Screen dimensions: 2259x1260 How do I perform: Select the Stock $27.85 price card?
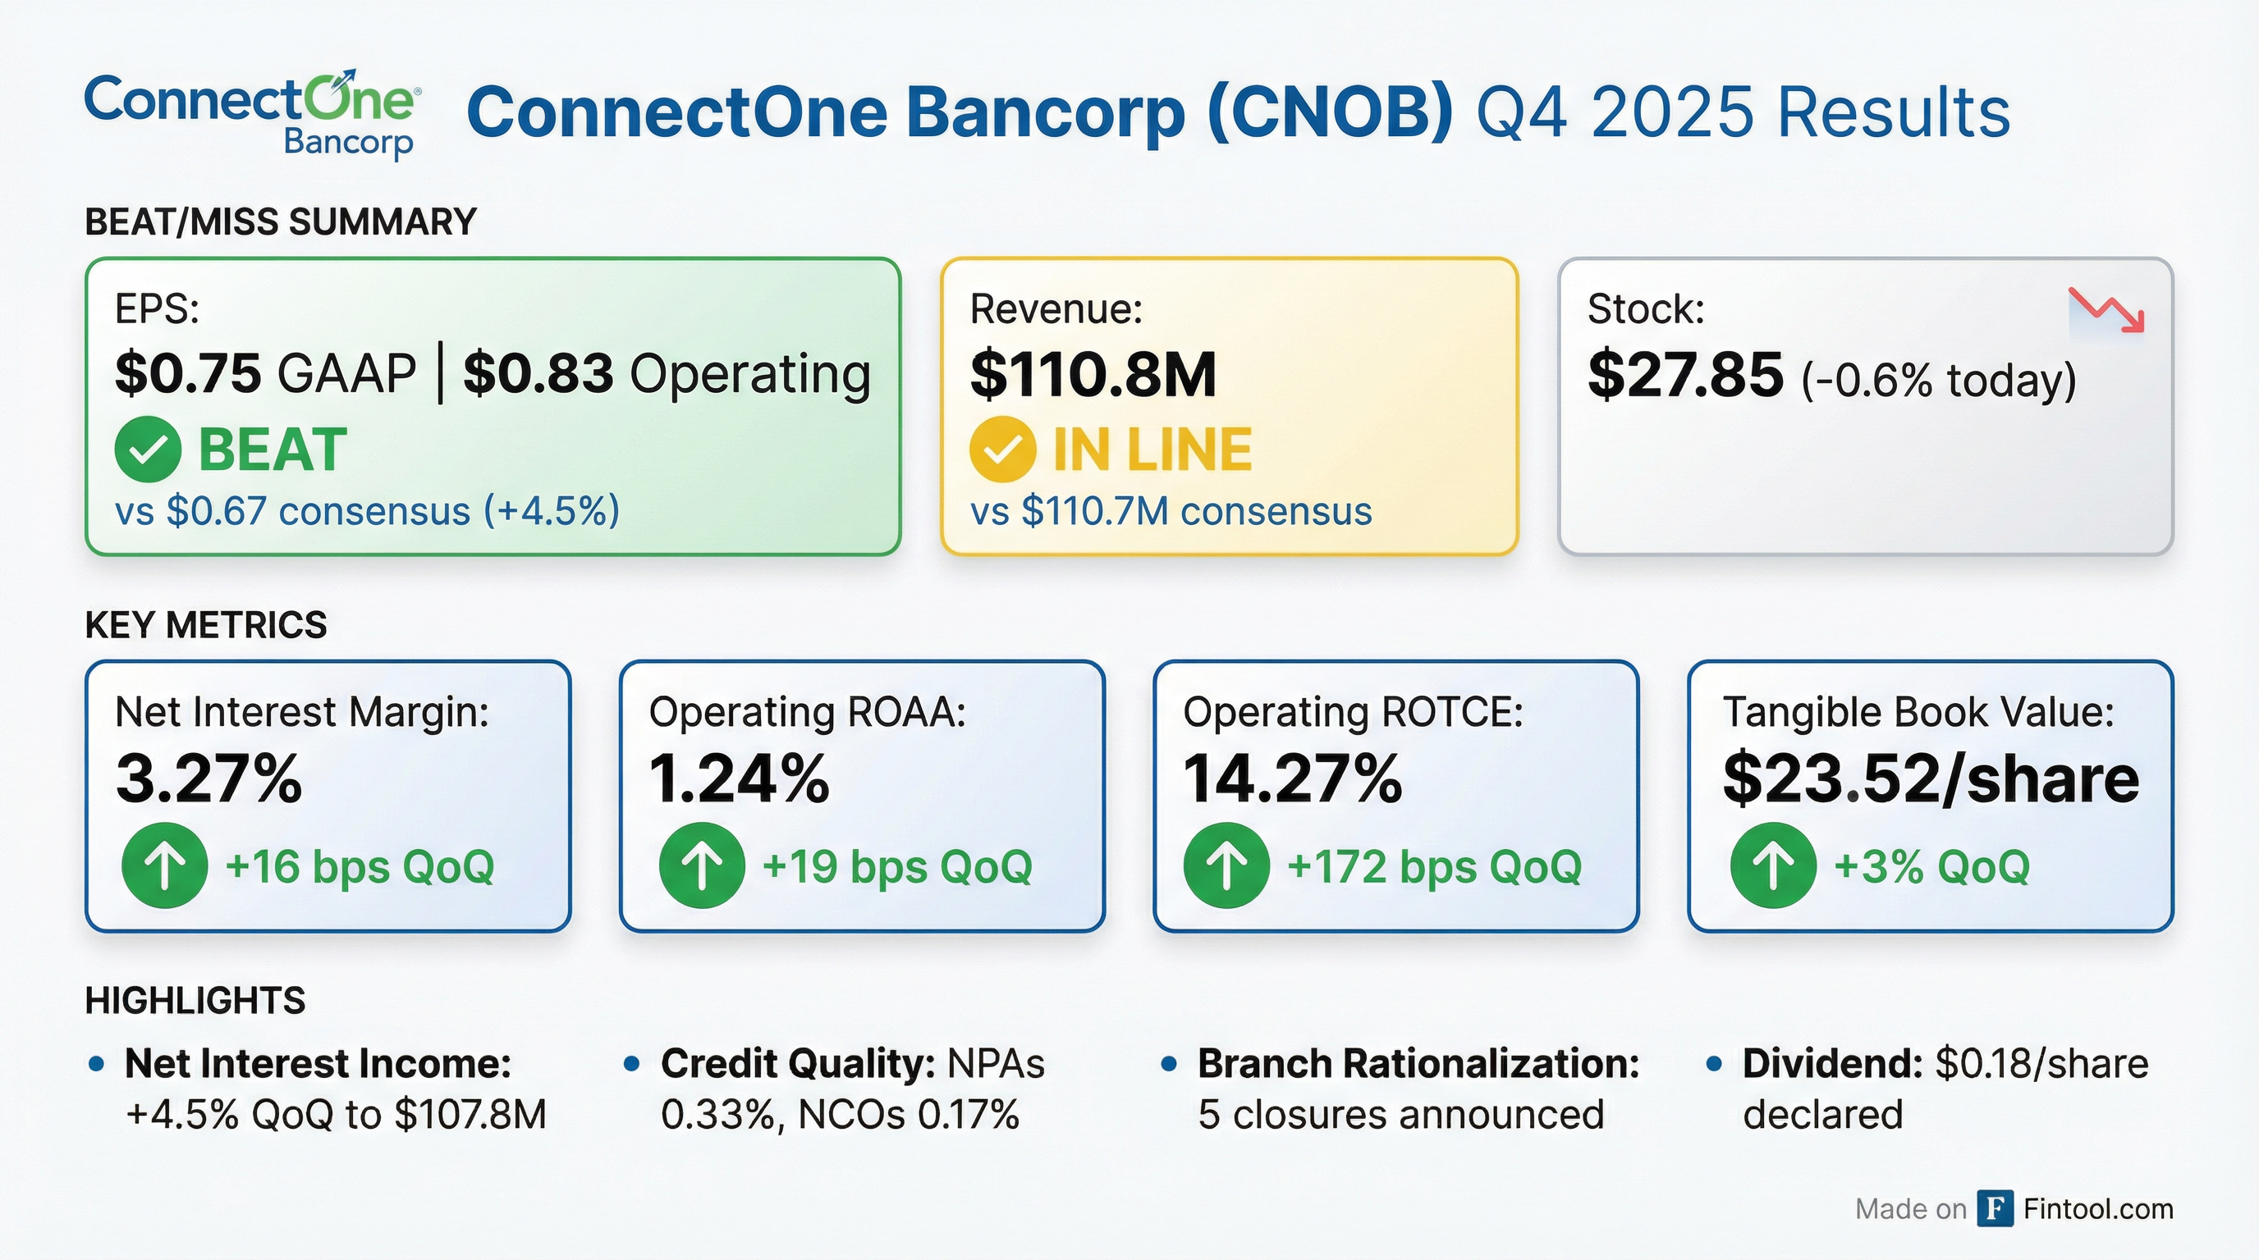(1865, 407)
